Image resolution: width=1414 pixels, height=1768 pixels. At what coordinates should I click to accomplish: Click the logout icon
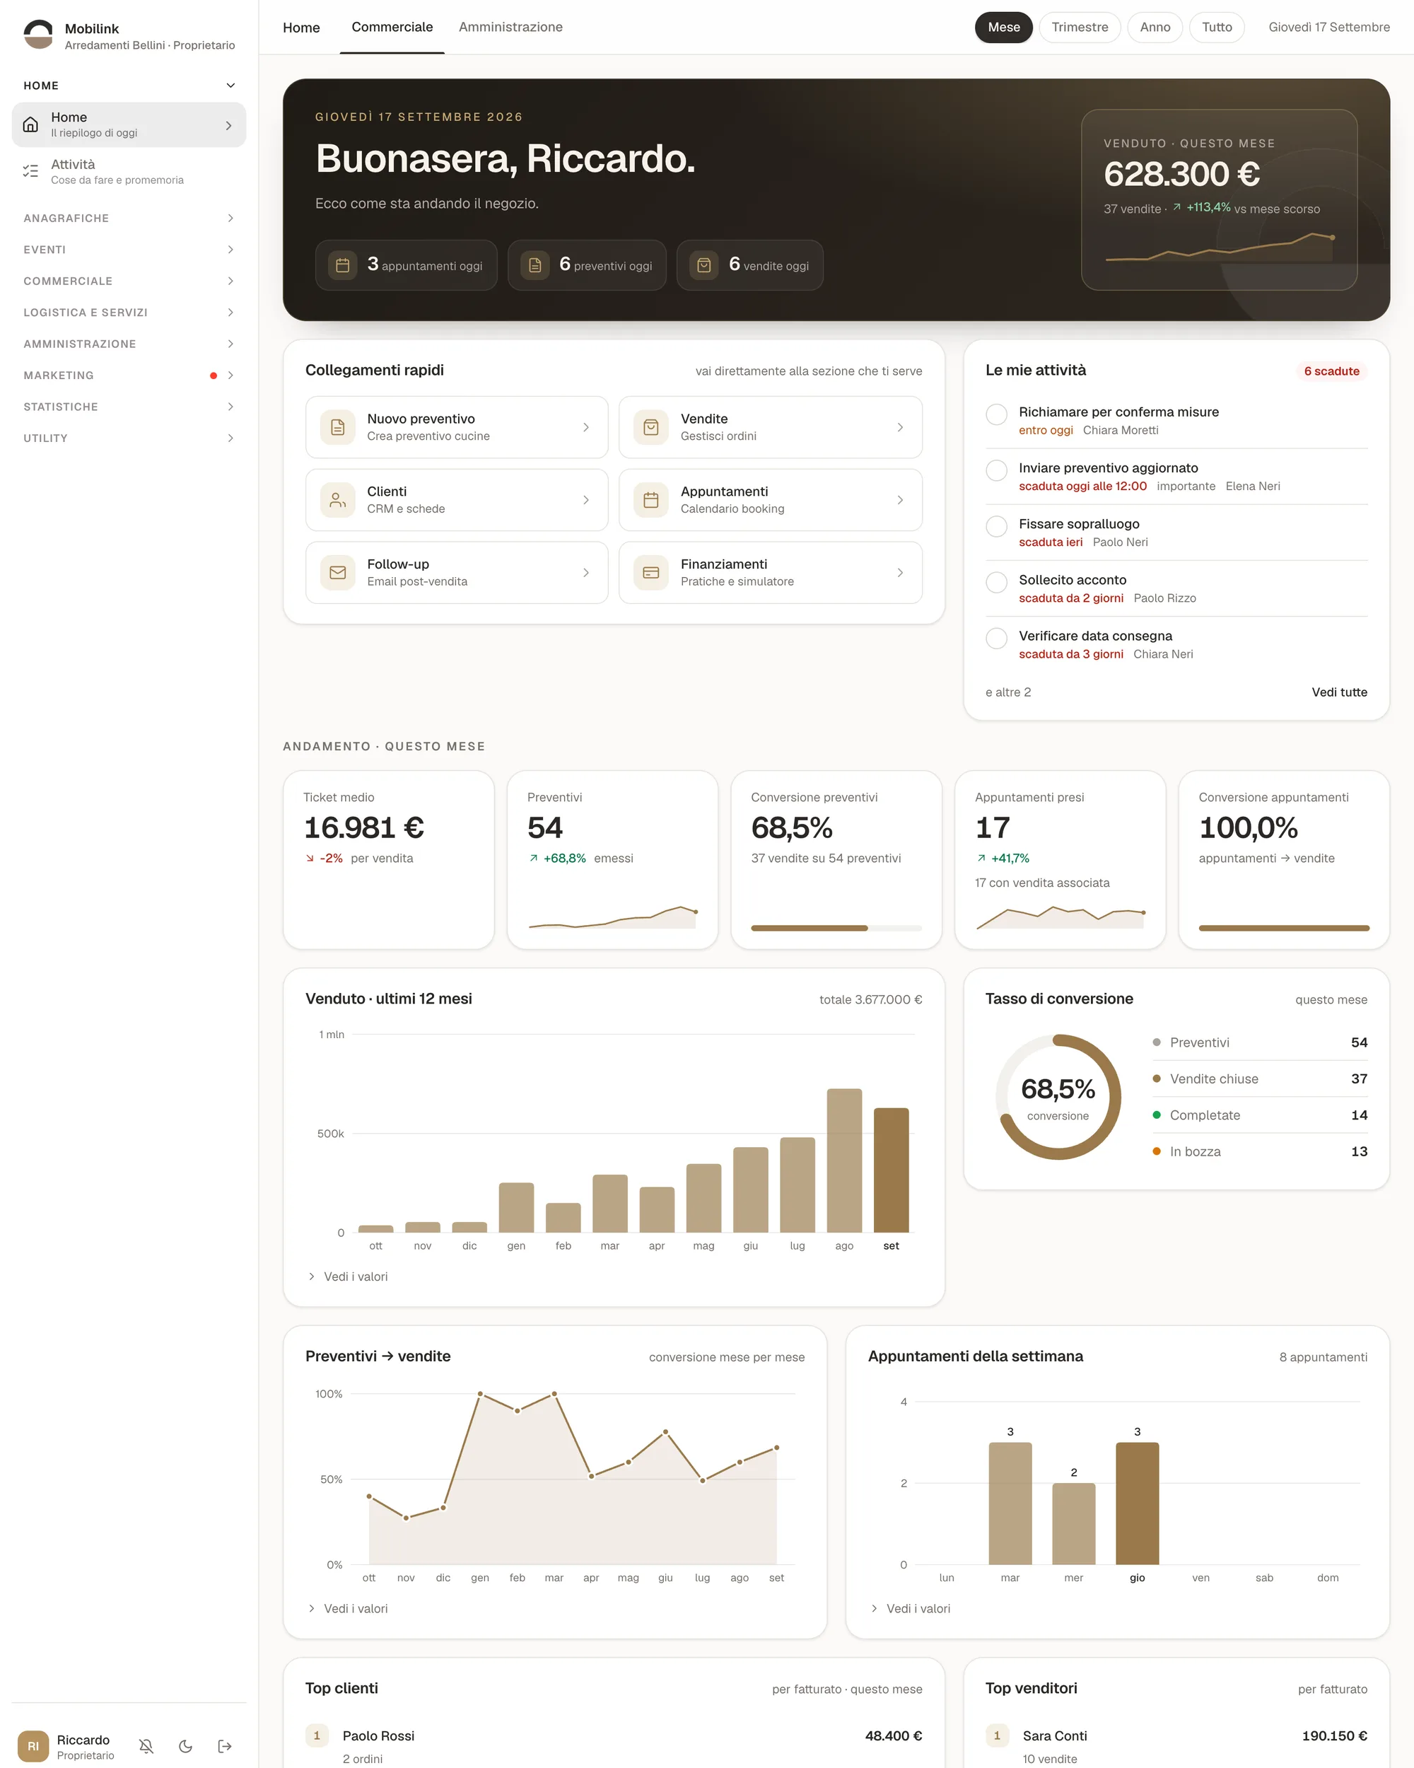coord(225,1747)
